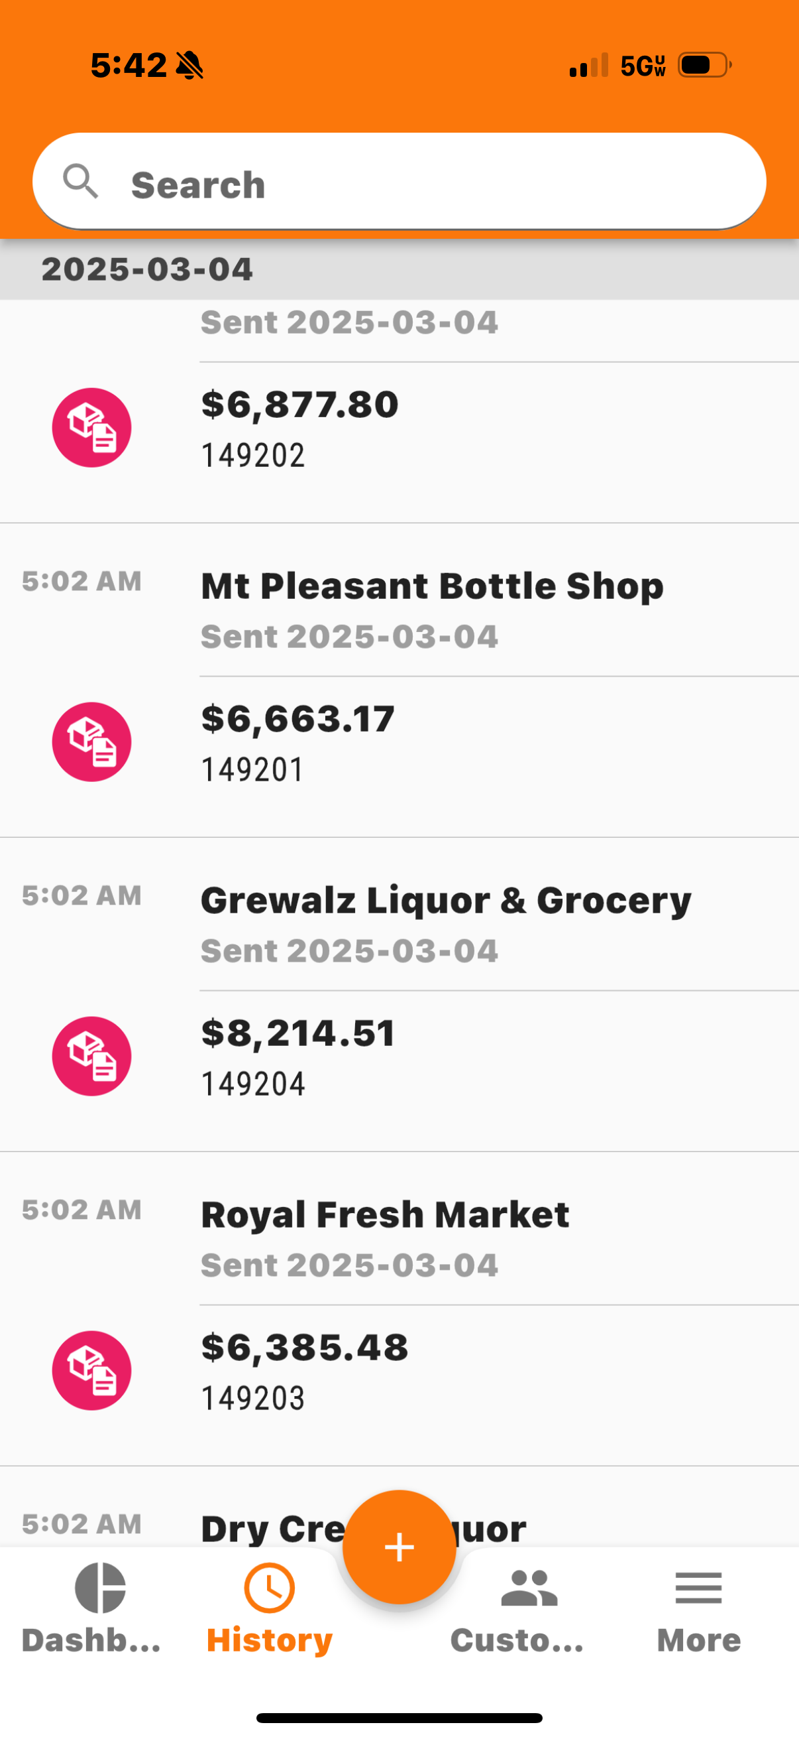
Task: Tap the orange plus add button
Action: pos(399,1547)
